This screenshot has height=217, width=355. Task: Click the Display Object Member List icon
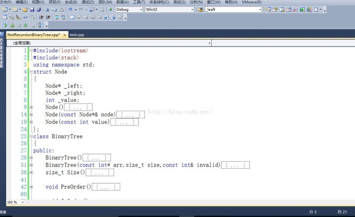[5, 17]
